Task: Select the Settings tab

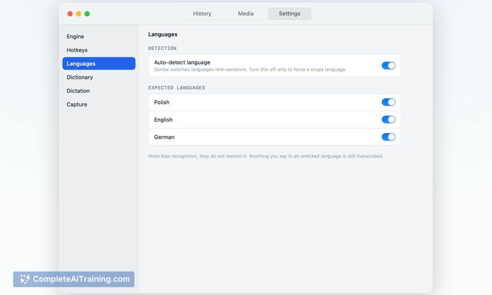Action: (x=290, y=14)
